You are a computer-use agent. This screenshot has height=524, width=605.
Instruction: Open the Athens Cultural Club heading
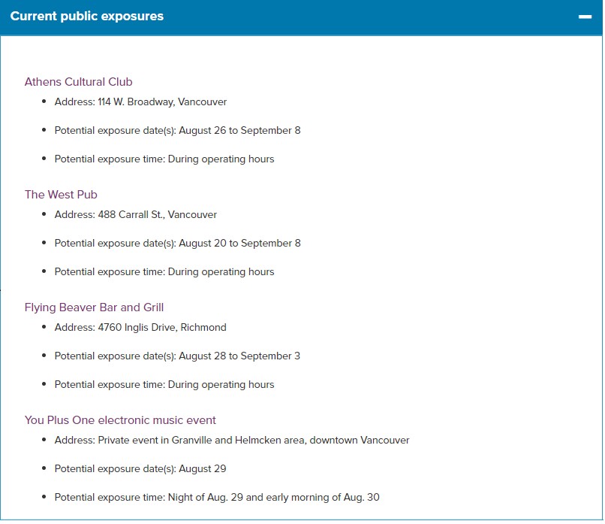pos(78,82)
